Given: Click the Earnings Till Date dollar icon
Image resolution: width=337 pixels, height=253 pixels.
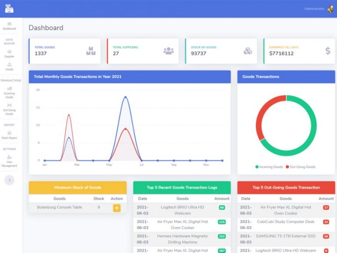Looking at the screenshot, I should [328, 51].
